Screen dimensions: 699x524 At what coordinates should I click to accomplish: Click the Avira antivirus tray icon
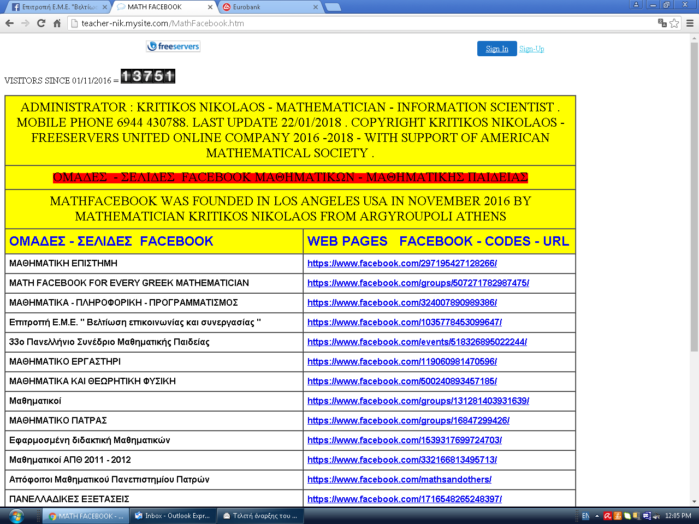click(608, 516)
